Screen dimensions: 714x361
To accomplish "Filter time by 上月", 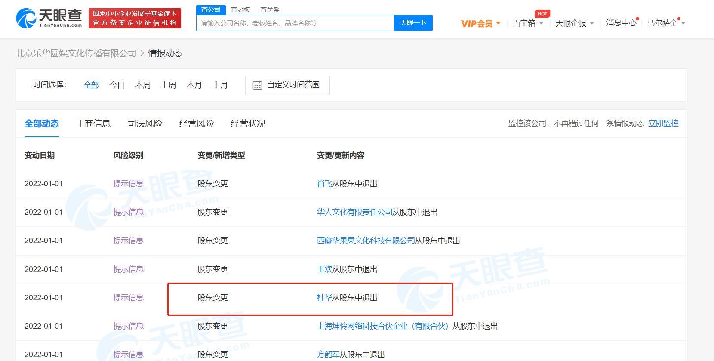I will (220, 85).
